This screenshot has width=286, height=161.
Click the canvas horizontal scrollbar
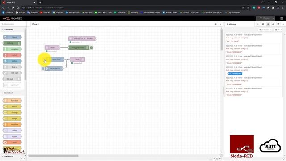coord(54,156)
